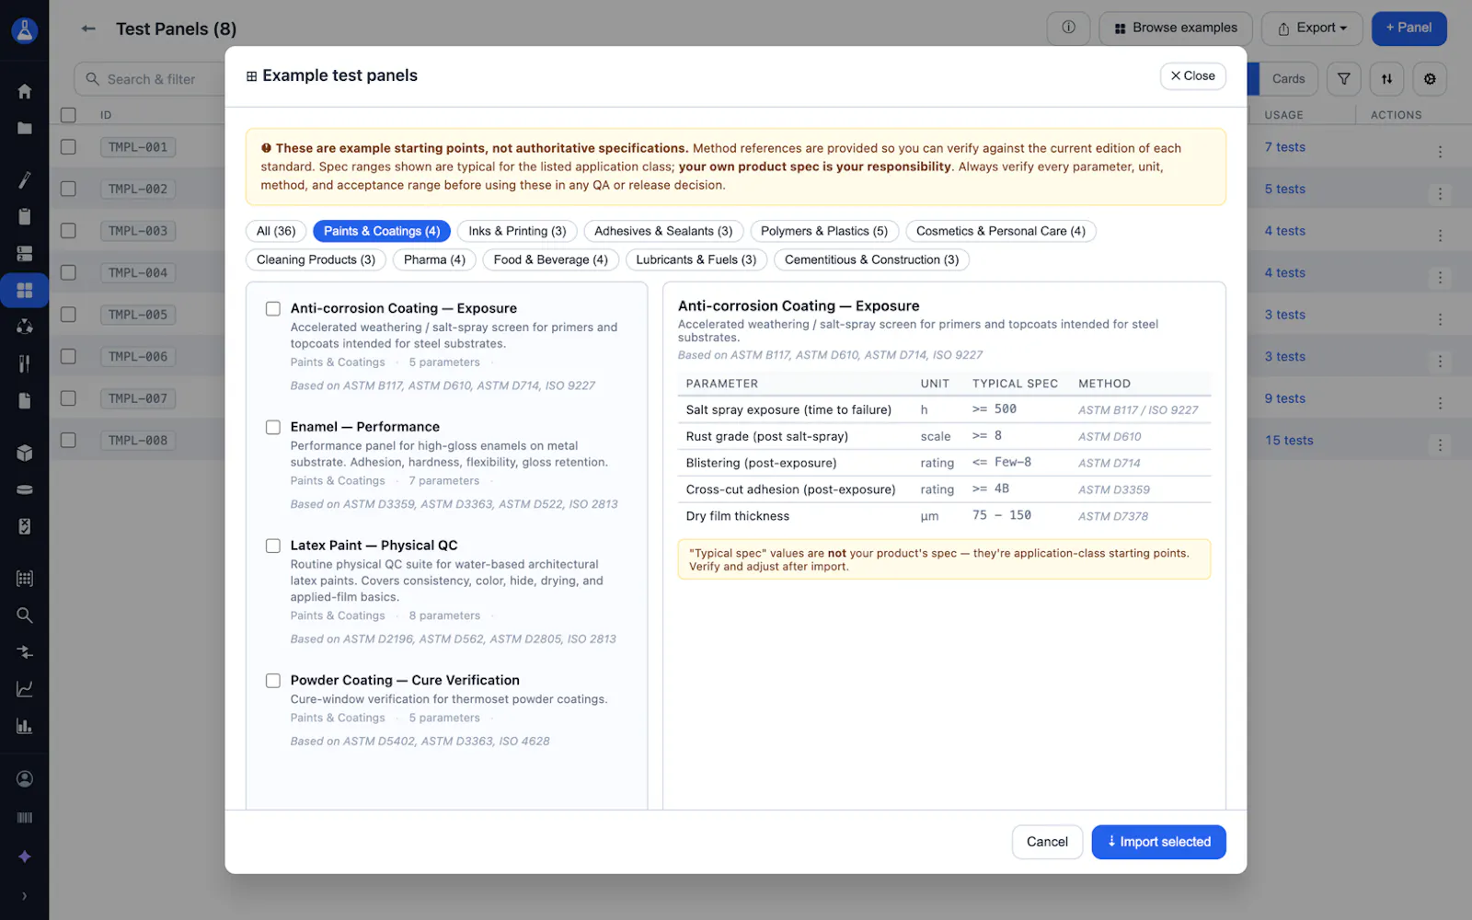Open actions menu for the 5 tests row
This screenshot has width=1472, height=920.
(1440, 194)
